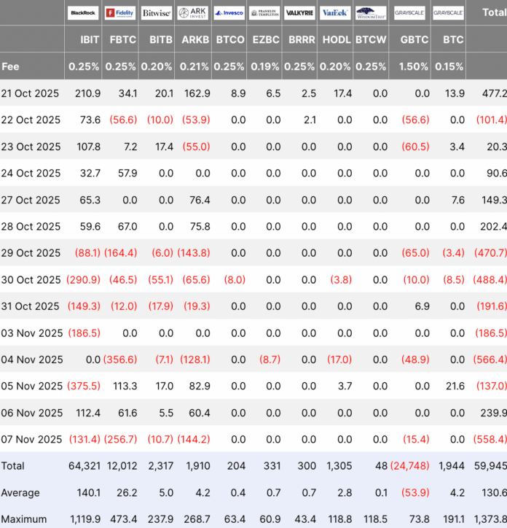Screen dimensions: 507x528
Task: Click the Grayscale logo above GBTC
Action: 410,13
